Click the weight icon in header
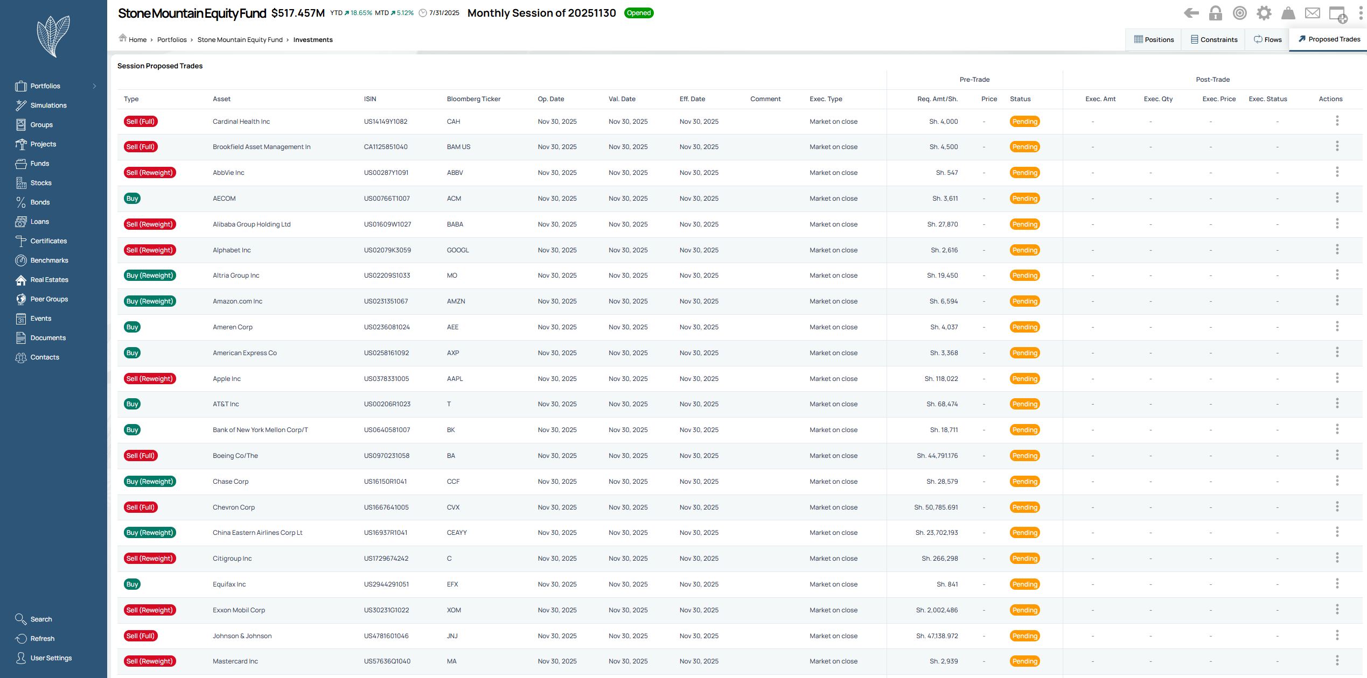This screenshot has height=678, width=1367. click(1288, 13)
